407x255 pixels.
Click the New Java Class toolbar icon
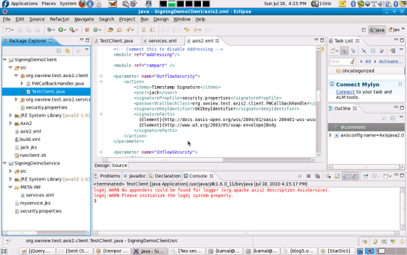tap(96, 30)
